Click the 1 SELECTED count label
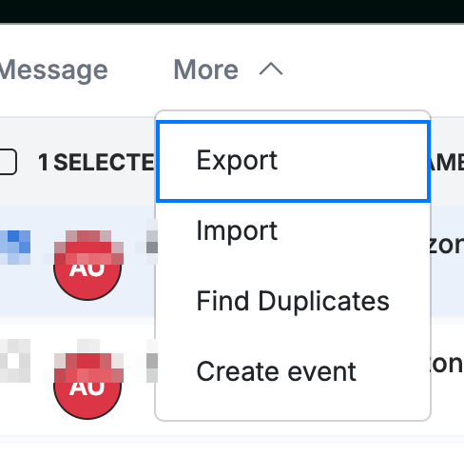 point(96,163)
